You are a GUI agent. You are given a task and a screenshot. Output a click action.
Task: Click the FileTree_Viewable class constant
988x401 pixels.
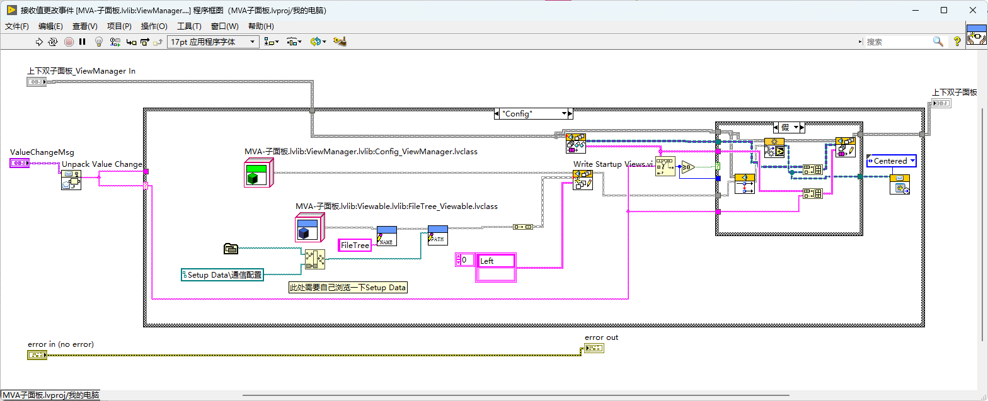(x=309, y=227)
